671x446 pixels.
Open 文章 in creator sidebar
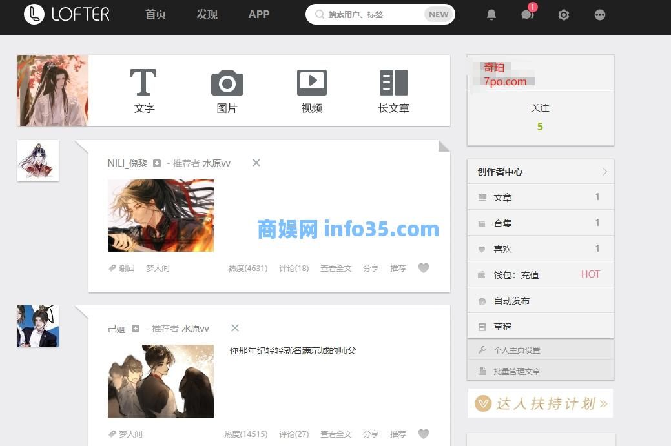(541, 197)
